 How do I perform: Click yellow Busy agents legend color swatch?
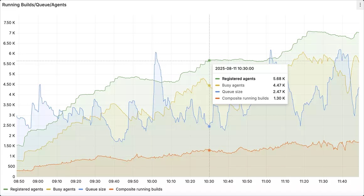click(x=49, y=189)
